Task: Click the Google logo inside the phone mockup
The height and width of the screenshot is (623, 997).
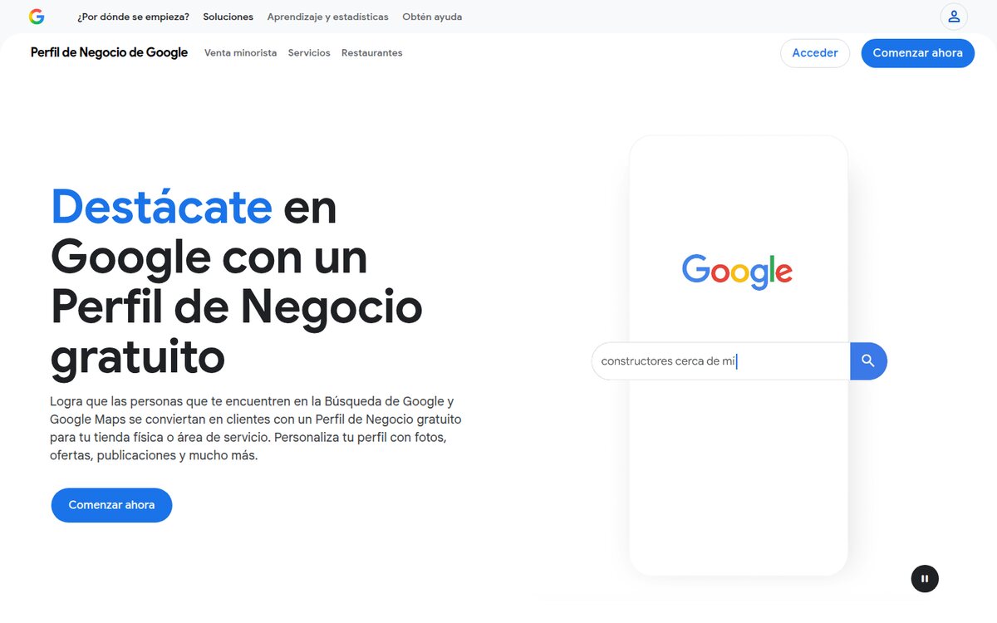Action: [x=737, y=272]
